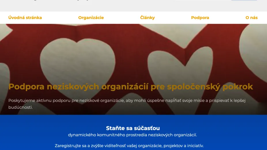Click the dynamického komunitného prostredia text line
267x150 pixels.
pos(132,135)
